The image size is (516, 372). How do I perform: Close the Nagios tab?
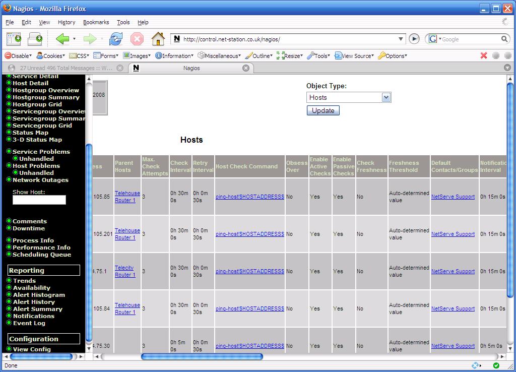point(246,68)
